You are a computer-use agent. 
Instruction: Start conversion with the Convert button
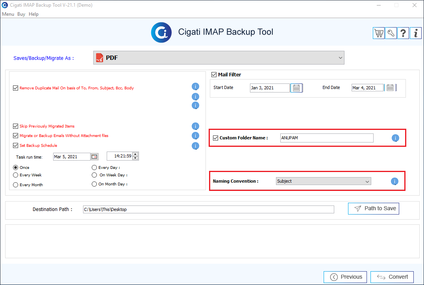point(392,277)
